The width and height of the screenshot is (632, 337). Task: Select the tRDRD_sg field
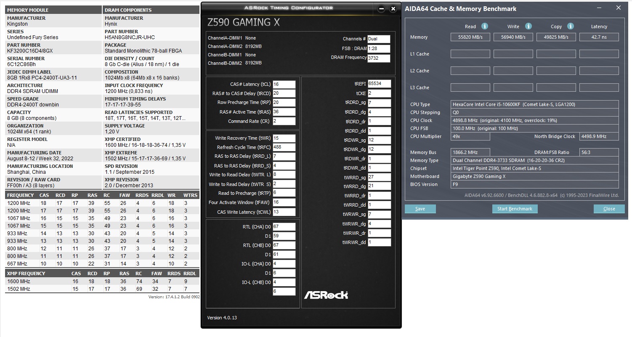[x=379, y=103]
